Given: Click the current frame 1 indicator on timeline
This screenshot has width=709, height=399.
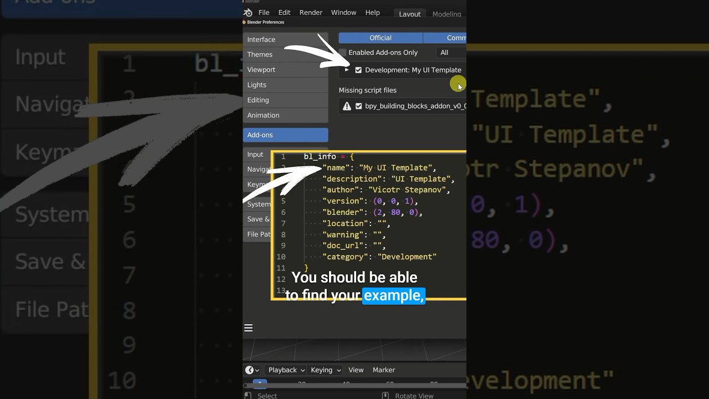Looking at the screenshot, I should click(x=260, y=383).
